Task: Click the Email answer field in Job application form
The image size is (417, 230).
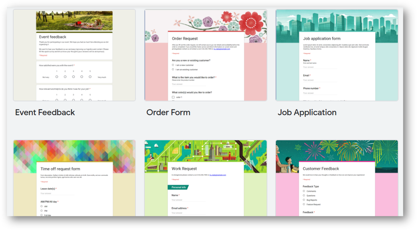Action: tap(320, 80)
